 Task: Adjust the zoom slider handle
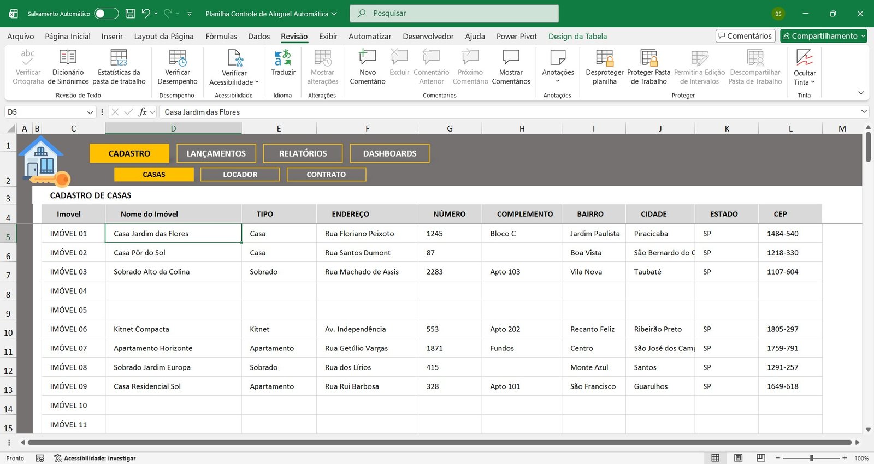tap(812, 458)
